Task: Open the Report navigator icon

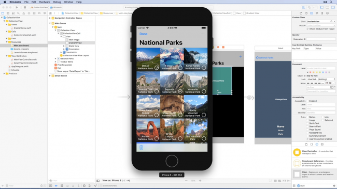Action: [x=45, y=13]
